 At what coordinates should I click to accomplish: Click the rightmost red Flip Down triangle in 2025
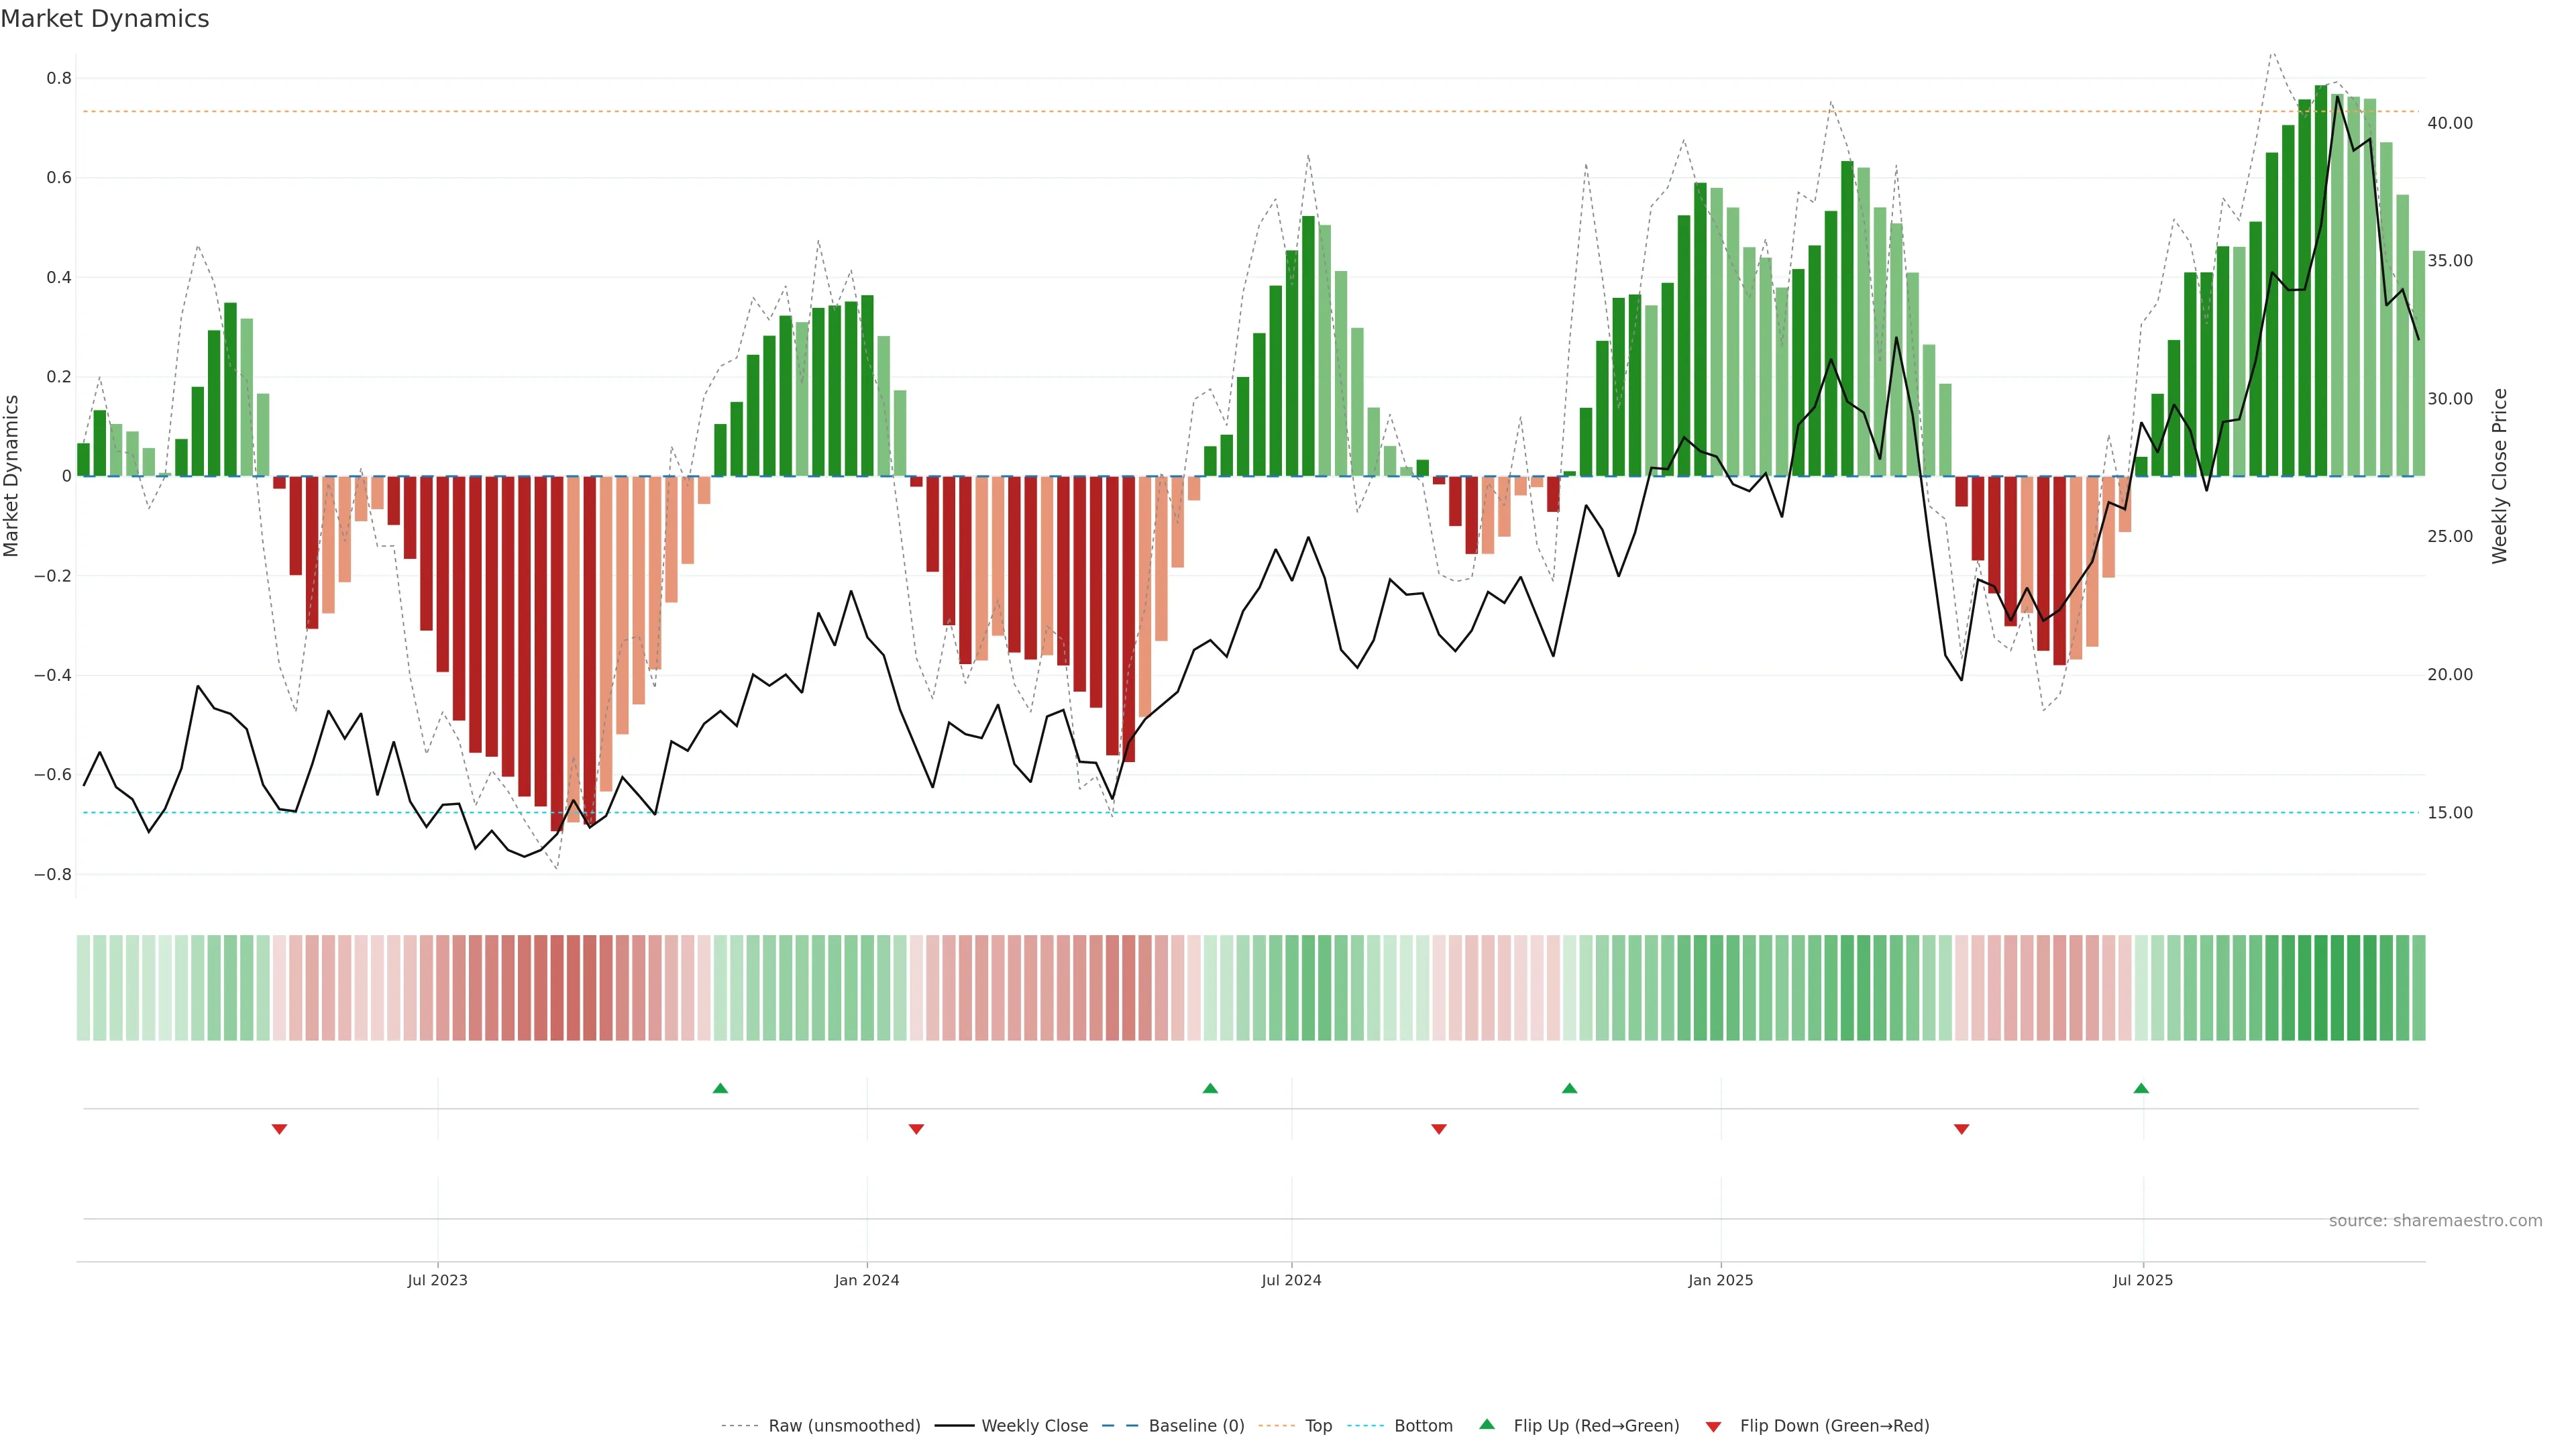1961,1129
